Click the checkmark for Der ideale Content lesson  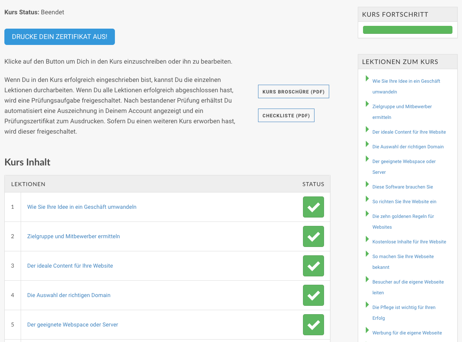click(x=313, y=266)
